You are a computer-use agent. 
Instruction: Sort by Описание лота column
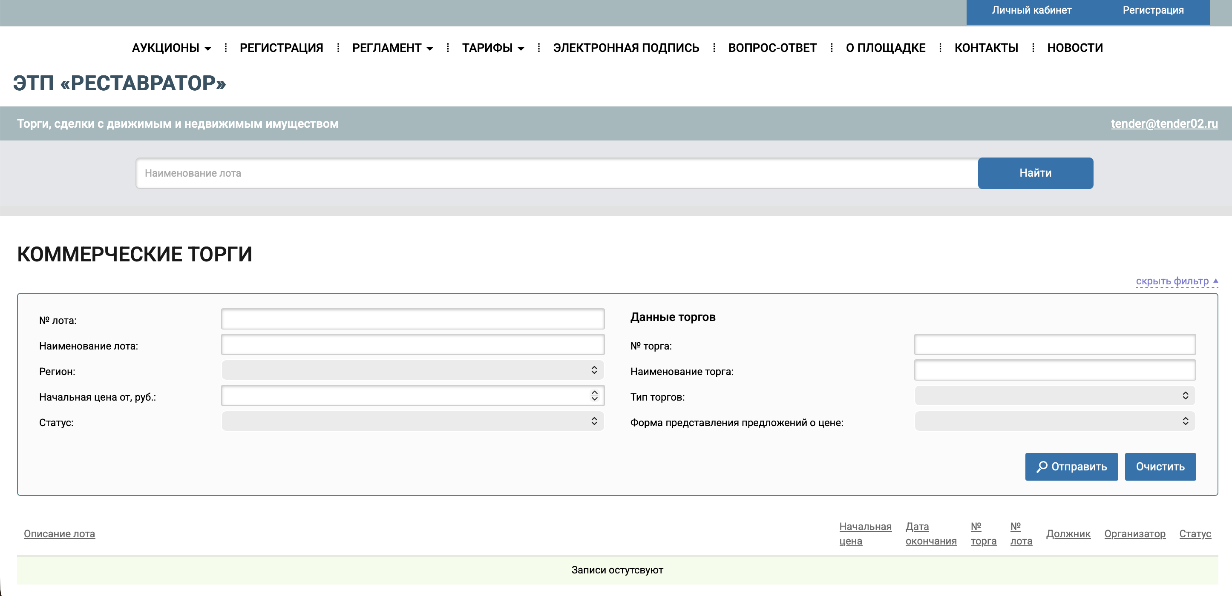tap(59, 533)
